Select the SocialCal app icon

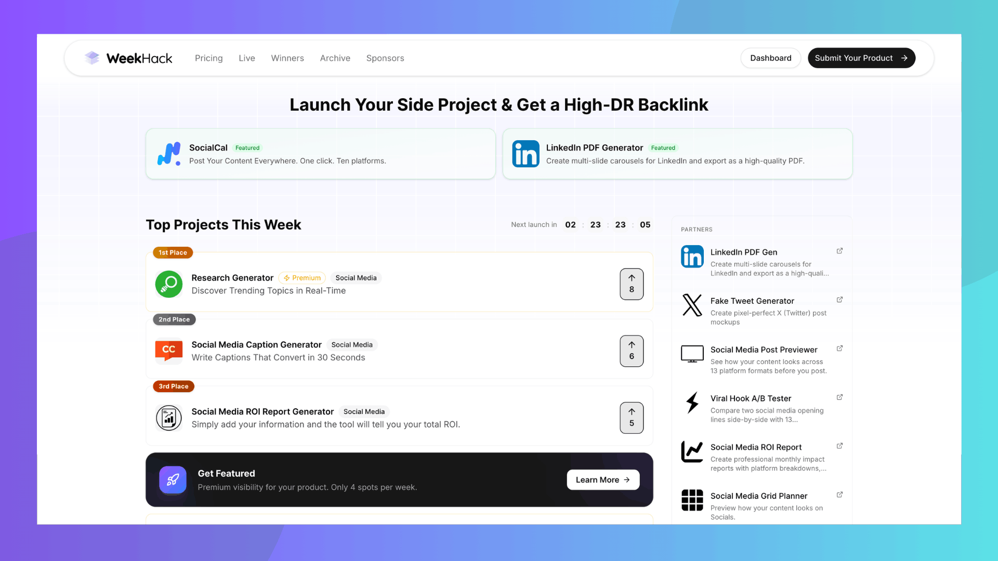click(x=168, y=154)
